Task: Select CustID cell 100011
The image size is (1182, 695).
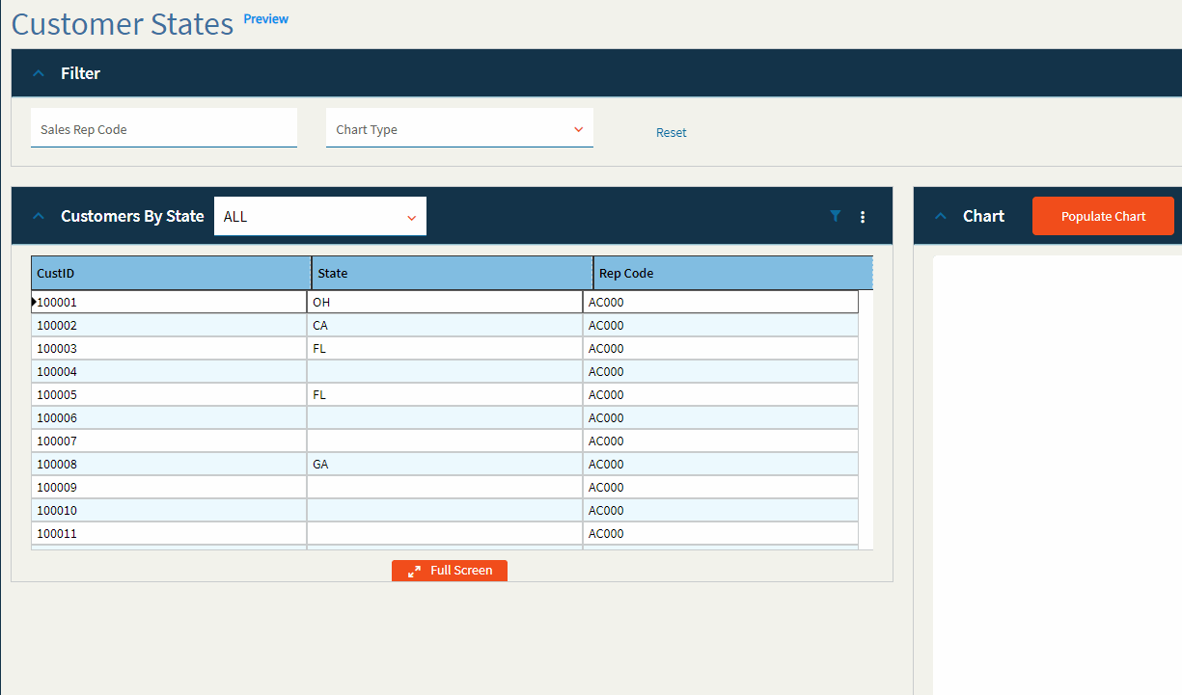Action: click(x=169, y=533)
